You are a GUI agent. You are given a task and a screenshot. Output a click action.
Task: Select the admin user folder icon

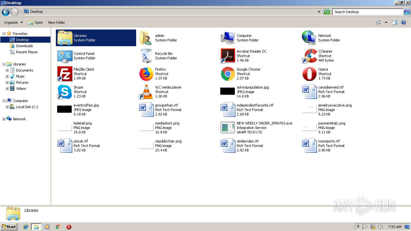tap(146, 38)
